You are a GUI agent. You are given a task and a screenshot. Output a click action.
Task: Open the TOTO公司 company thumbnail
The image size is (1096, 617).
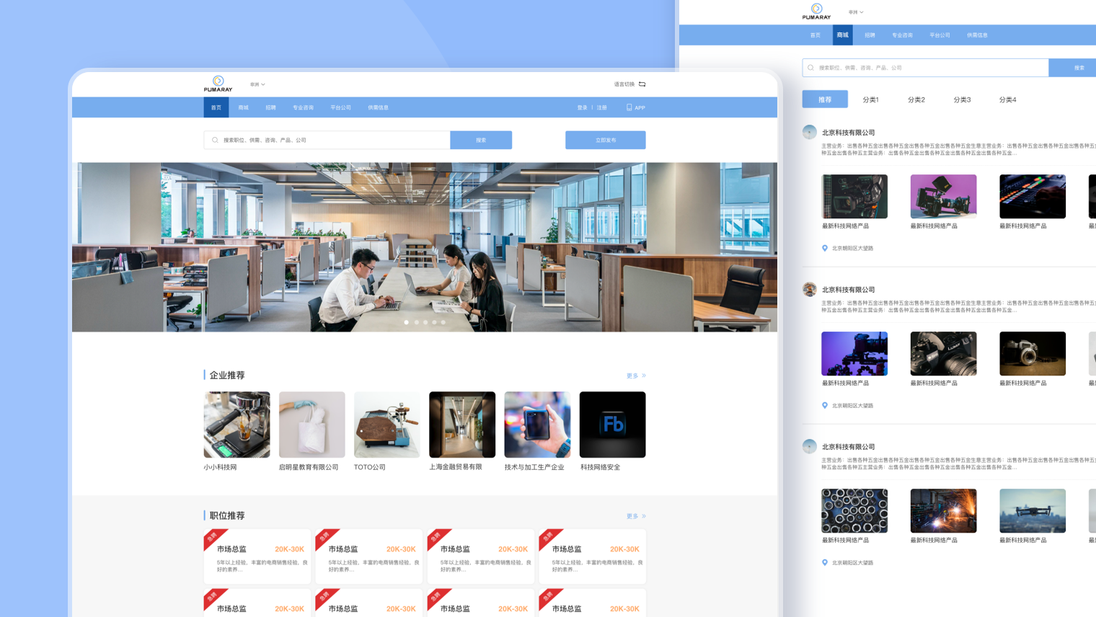387,425
